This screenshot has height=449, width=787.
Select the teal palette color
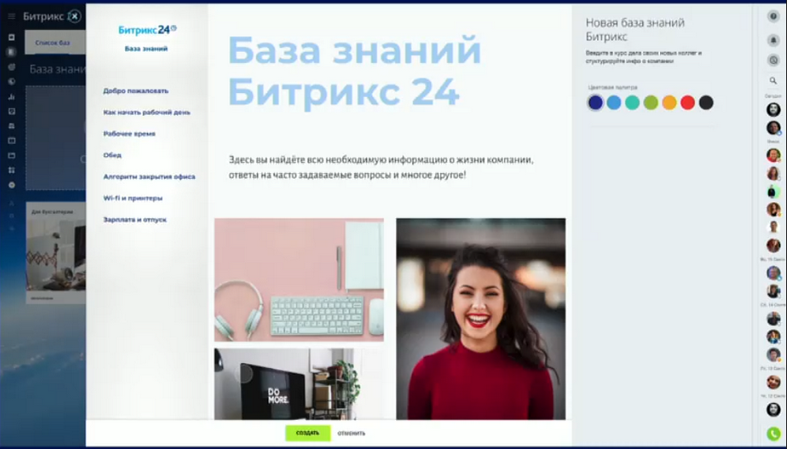(632, 103)
